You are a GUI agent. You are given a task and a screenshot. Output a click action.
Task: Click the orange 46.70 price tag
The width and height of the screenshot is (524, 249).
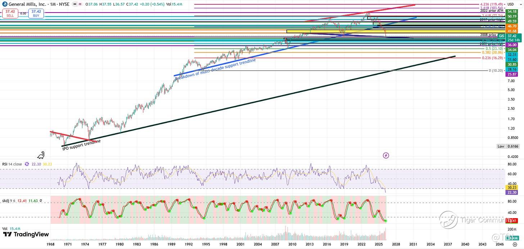tap(511, 26)
